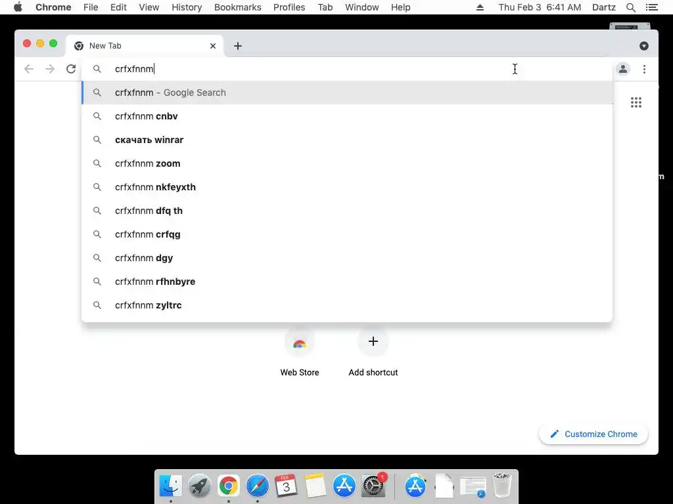Open the App Store icon beside the Dock divider

coord(415,486)
